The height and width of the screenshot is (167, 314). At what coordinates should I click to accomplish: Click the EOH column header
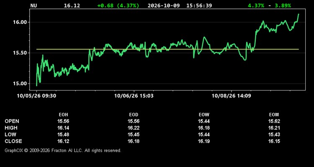[x=63, y=115]
